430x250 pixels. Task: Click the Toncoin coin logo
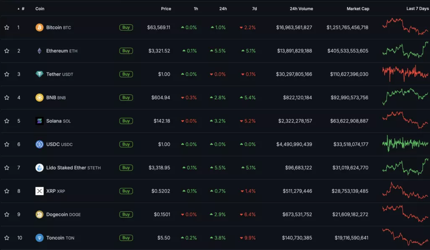39,238
